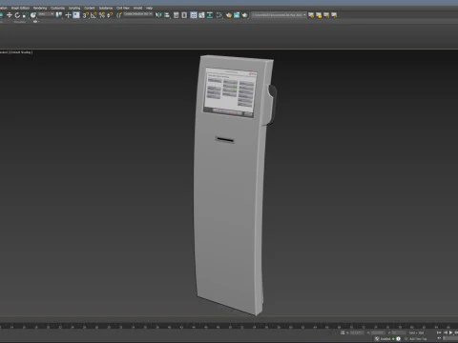The width and height of the screenshot is (458, 343).
Task: Select the Move tool in the toolbar
Action: point(10,15)
